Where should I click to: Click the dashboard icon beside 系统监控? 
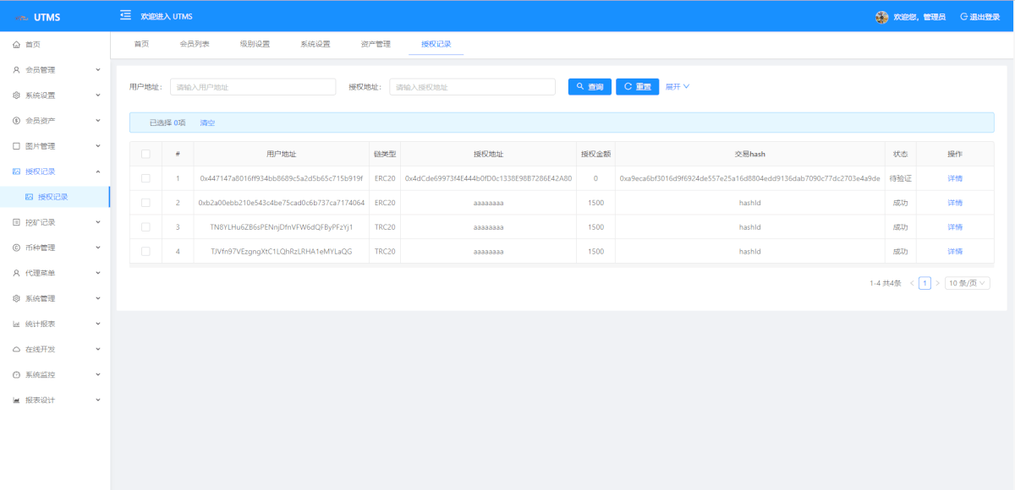click(x=16, y=374)
